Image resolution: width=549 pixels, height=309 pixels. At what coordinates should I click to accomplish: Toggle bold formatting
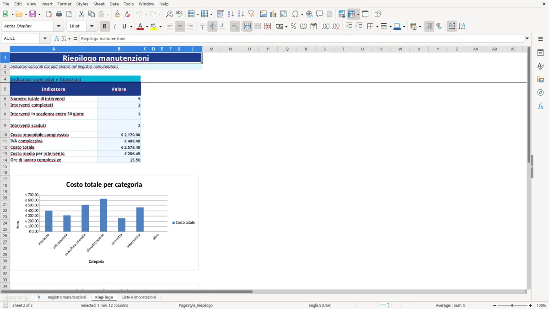pos(104,27)
